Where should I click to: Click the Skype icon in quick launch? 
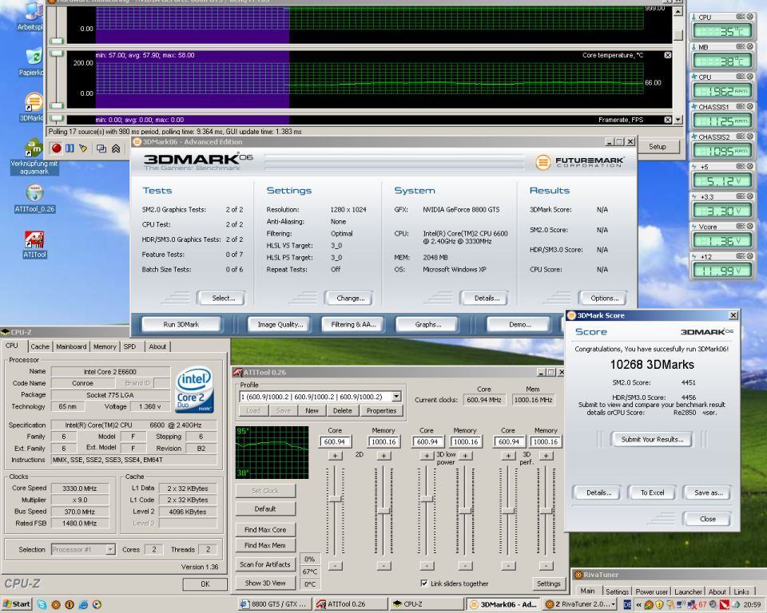click(x=42, y=605)
